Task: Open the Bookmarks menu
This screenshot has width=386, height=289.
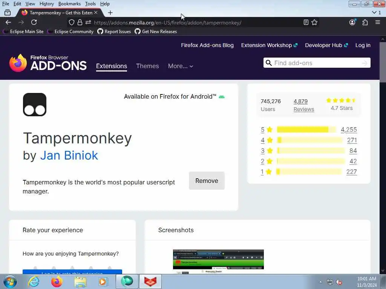Action: point(69,4)
